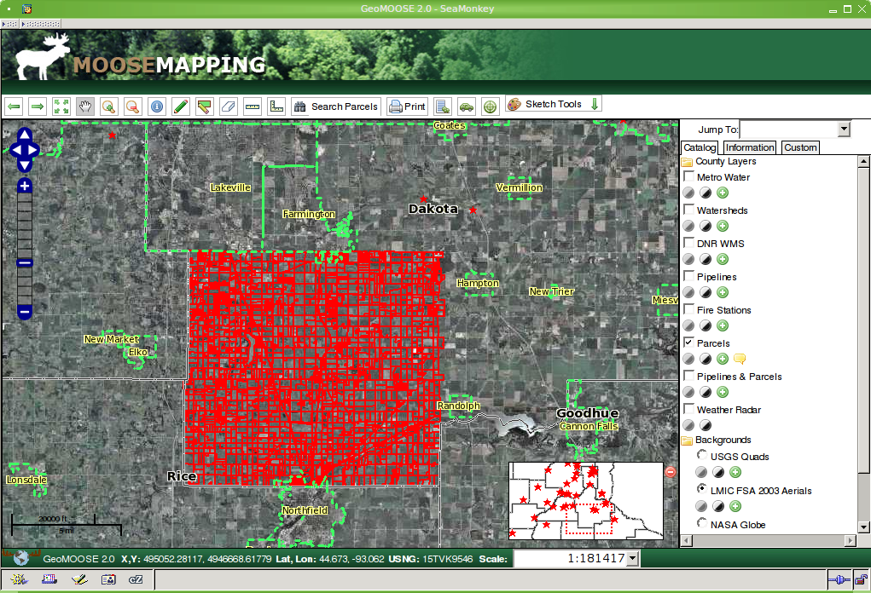Click the go back green arrow
The height and width of the screenshot is (593, 871).
click(x=14, y=107)
